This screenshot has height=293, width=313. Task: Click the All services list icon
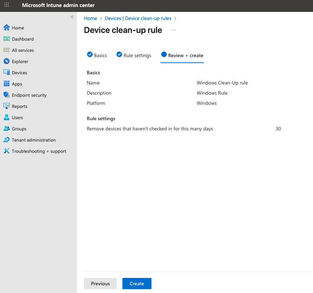[x=6, y=50]
